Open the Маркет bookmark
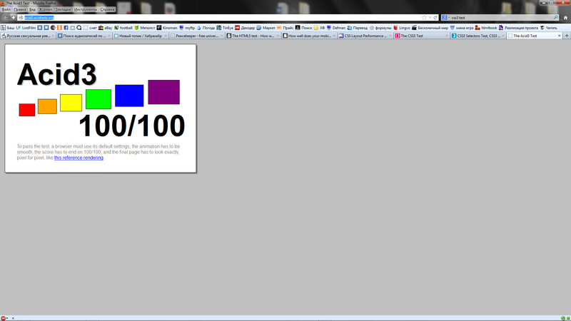The height and width of the screenshot is (321, 571). 266,28
